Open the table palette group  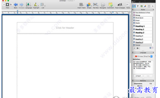point(142,6)
